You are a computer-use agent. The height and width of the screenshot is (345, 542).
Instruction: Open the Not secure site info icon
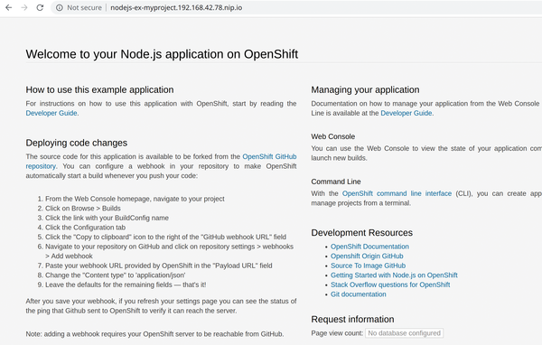click(x=60, y=7)
